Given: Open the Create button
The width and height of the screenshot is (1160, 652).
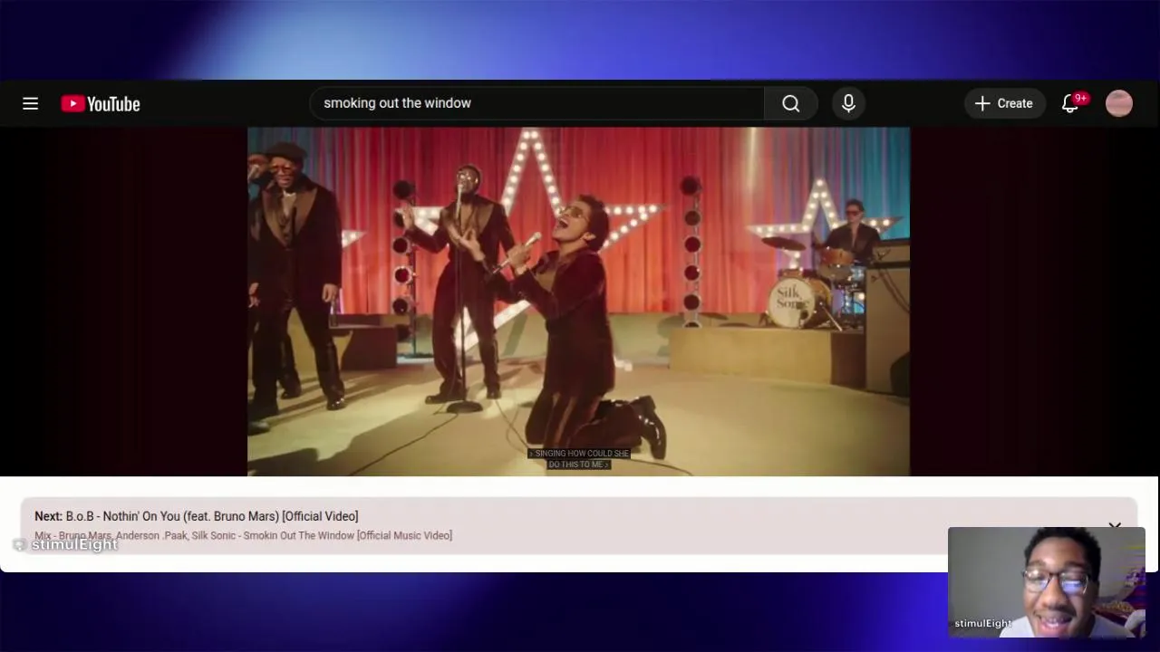Looking at the screenshot, I should coord(1004,103).
